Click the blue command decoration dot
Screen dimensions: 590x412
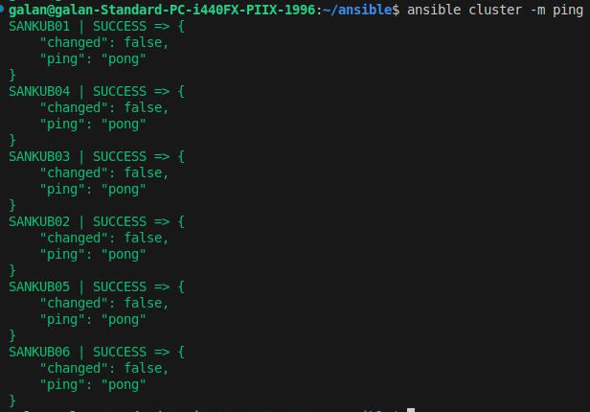(x=2, y=9)
